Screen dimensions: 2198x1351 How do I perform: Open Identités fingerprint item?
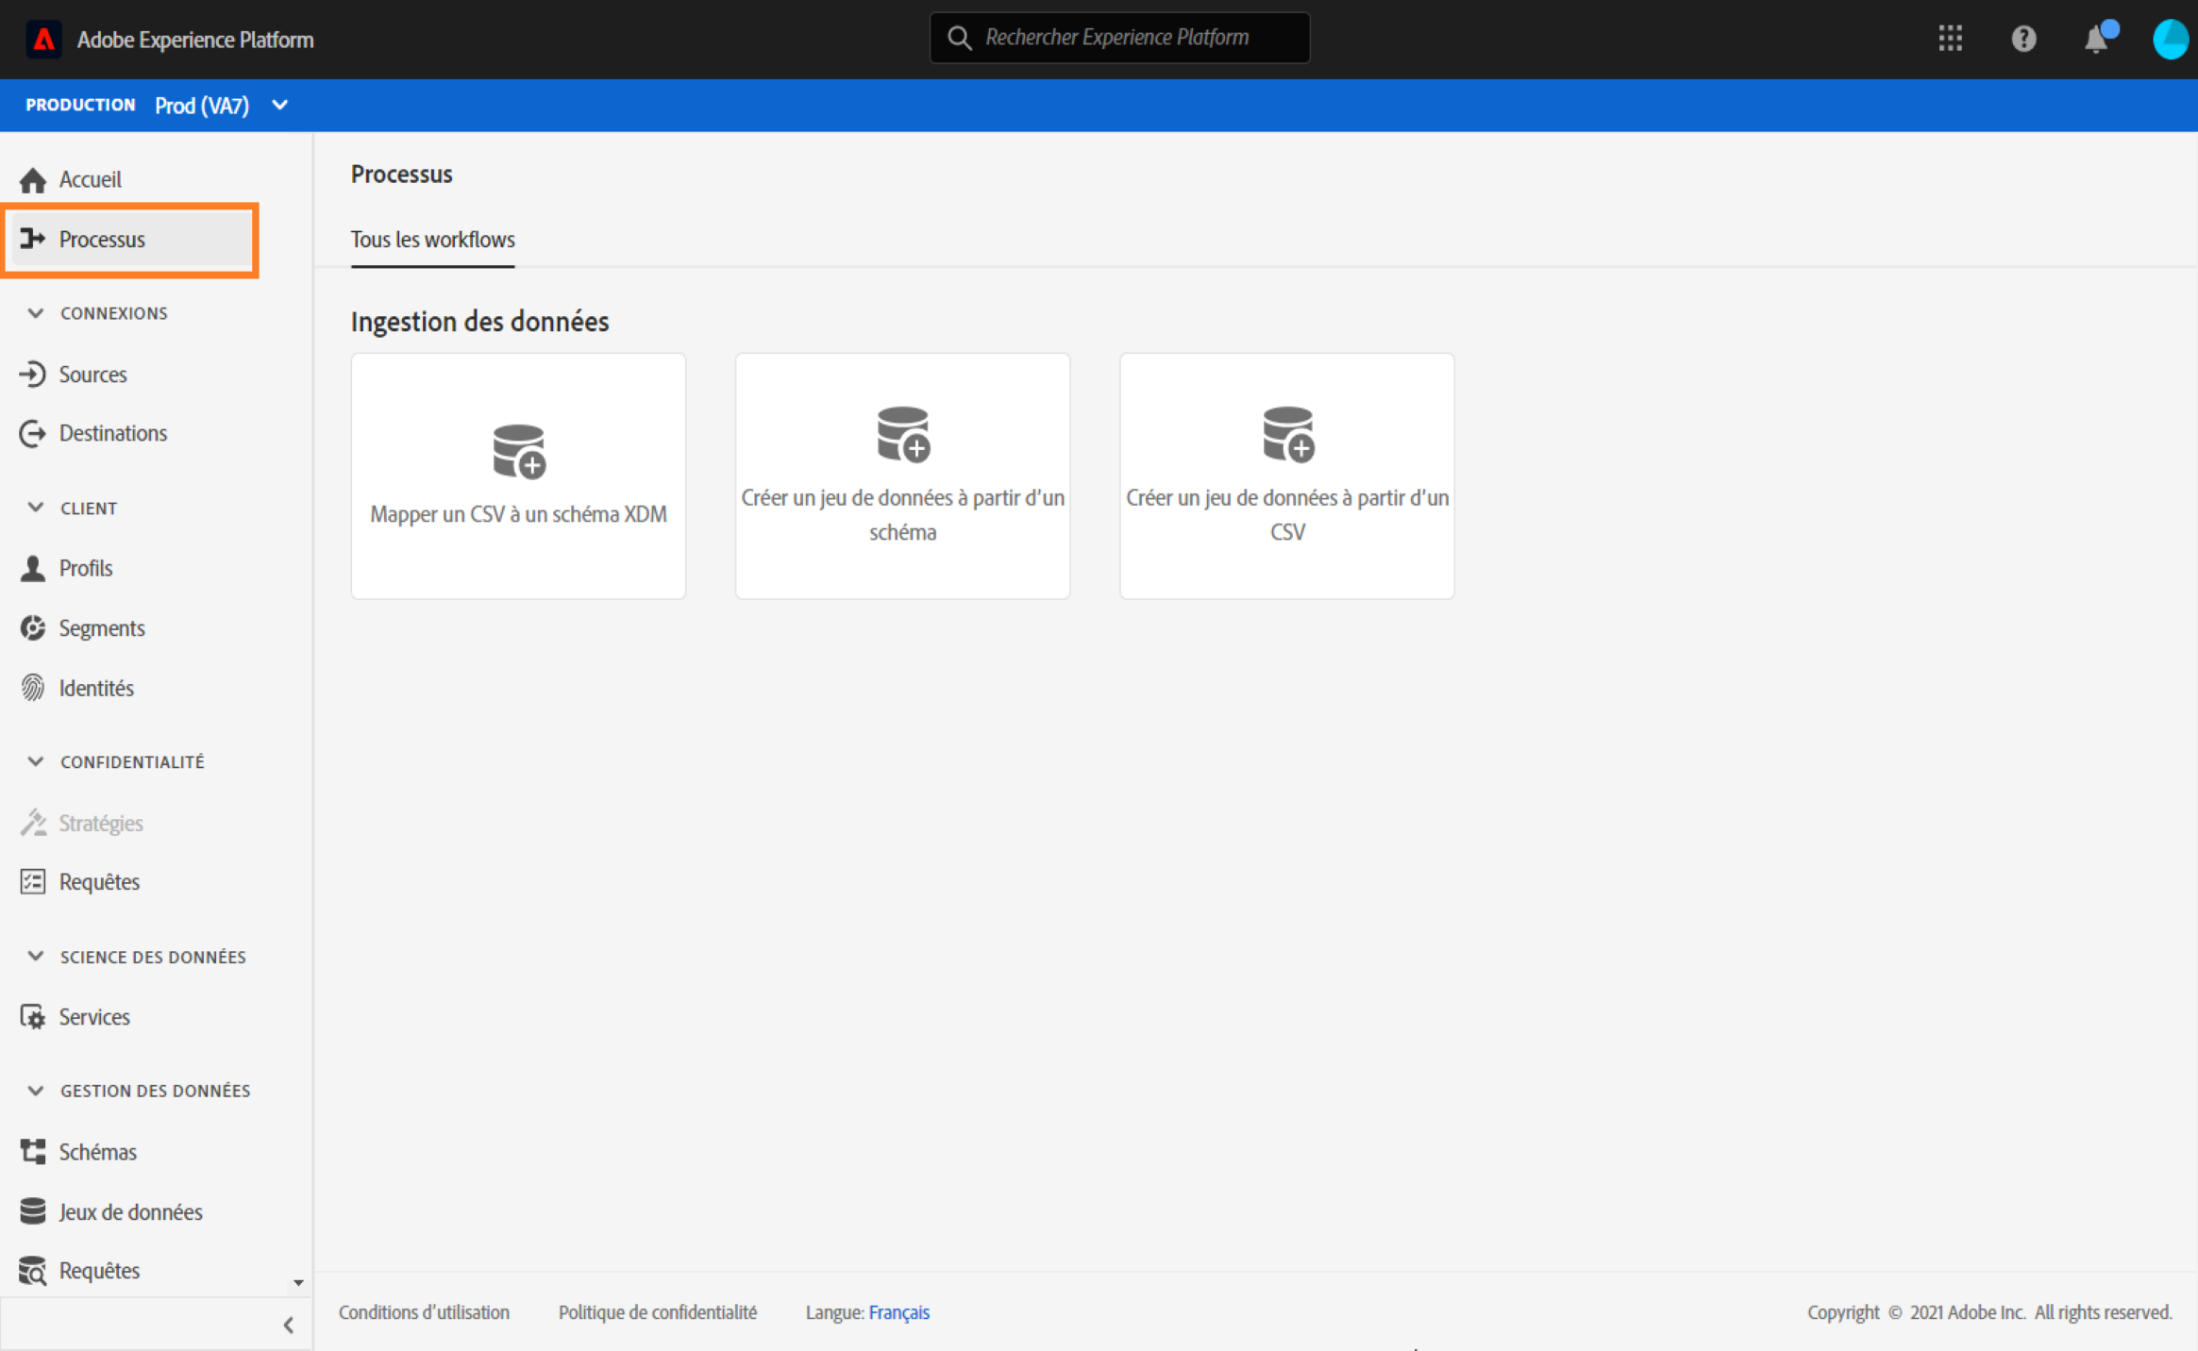click(x=95, y=688)
